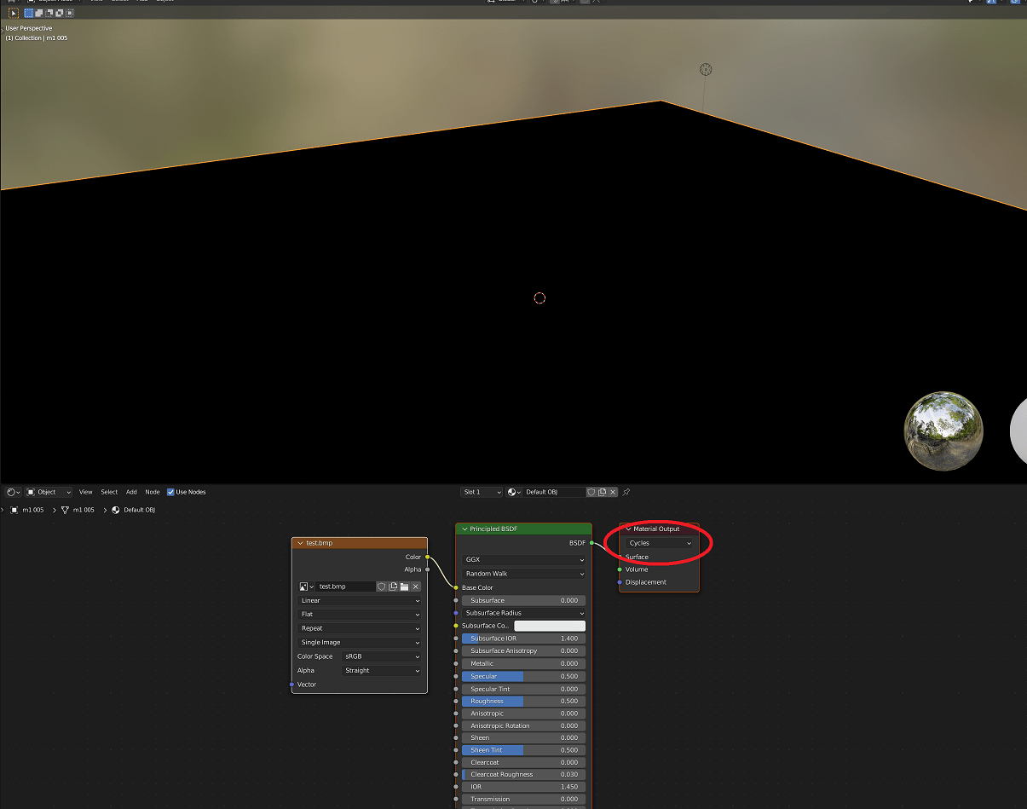The height and width of the screenshot is (809, 1027).
Task: Click the Default OBJ material name field
Action: [554, 492]
